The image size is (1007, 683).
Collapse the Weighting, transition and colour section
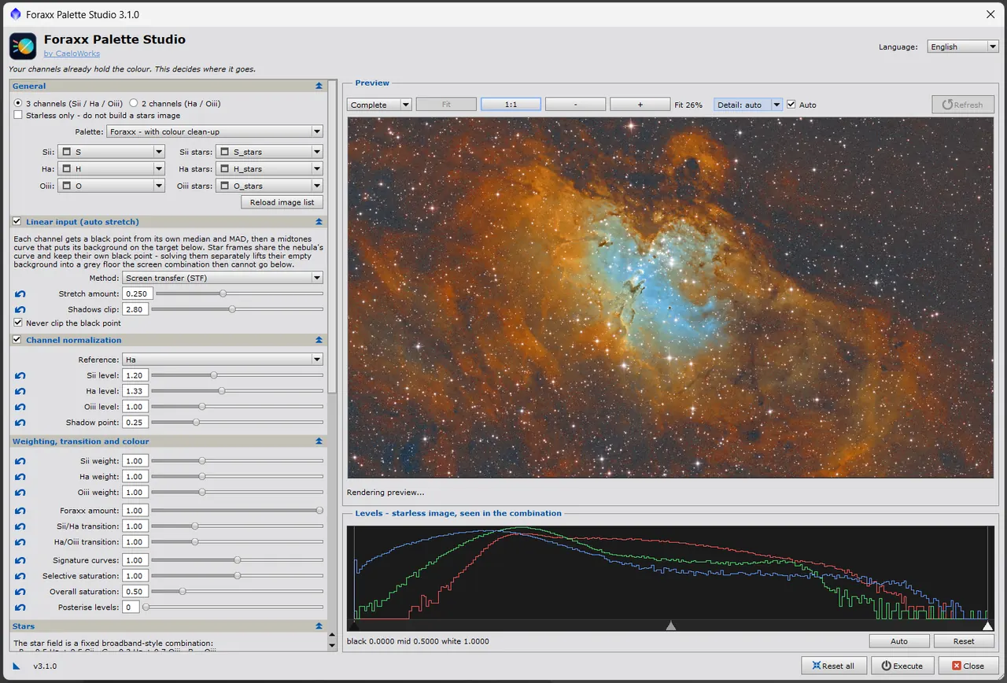click(x=319, y=441)
